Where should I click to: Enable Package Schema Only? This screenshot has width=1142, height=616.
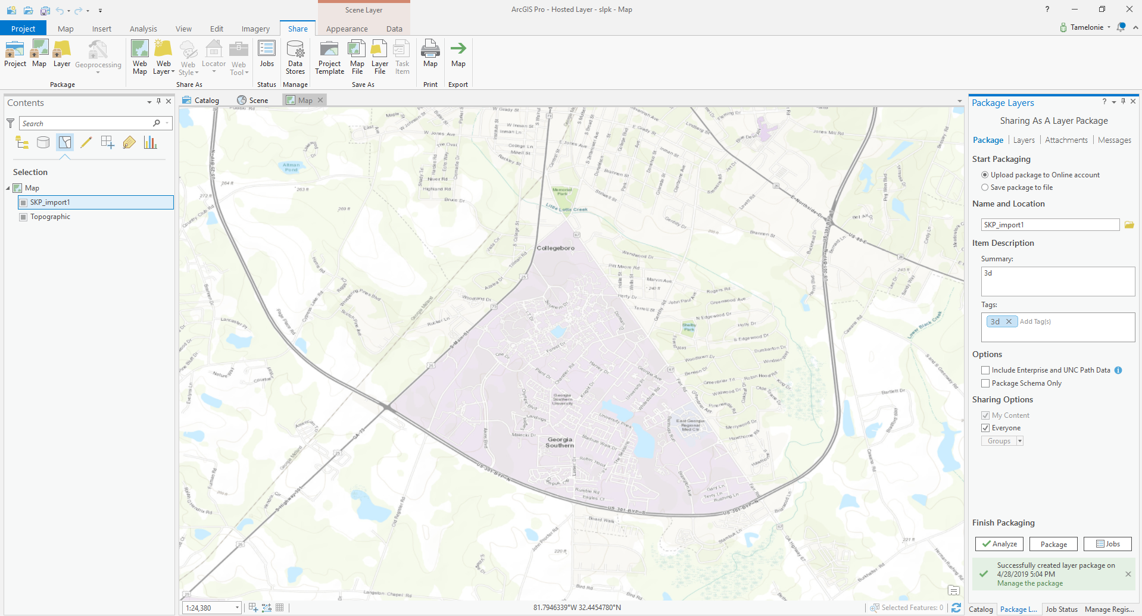tap(985, 383)
